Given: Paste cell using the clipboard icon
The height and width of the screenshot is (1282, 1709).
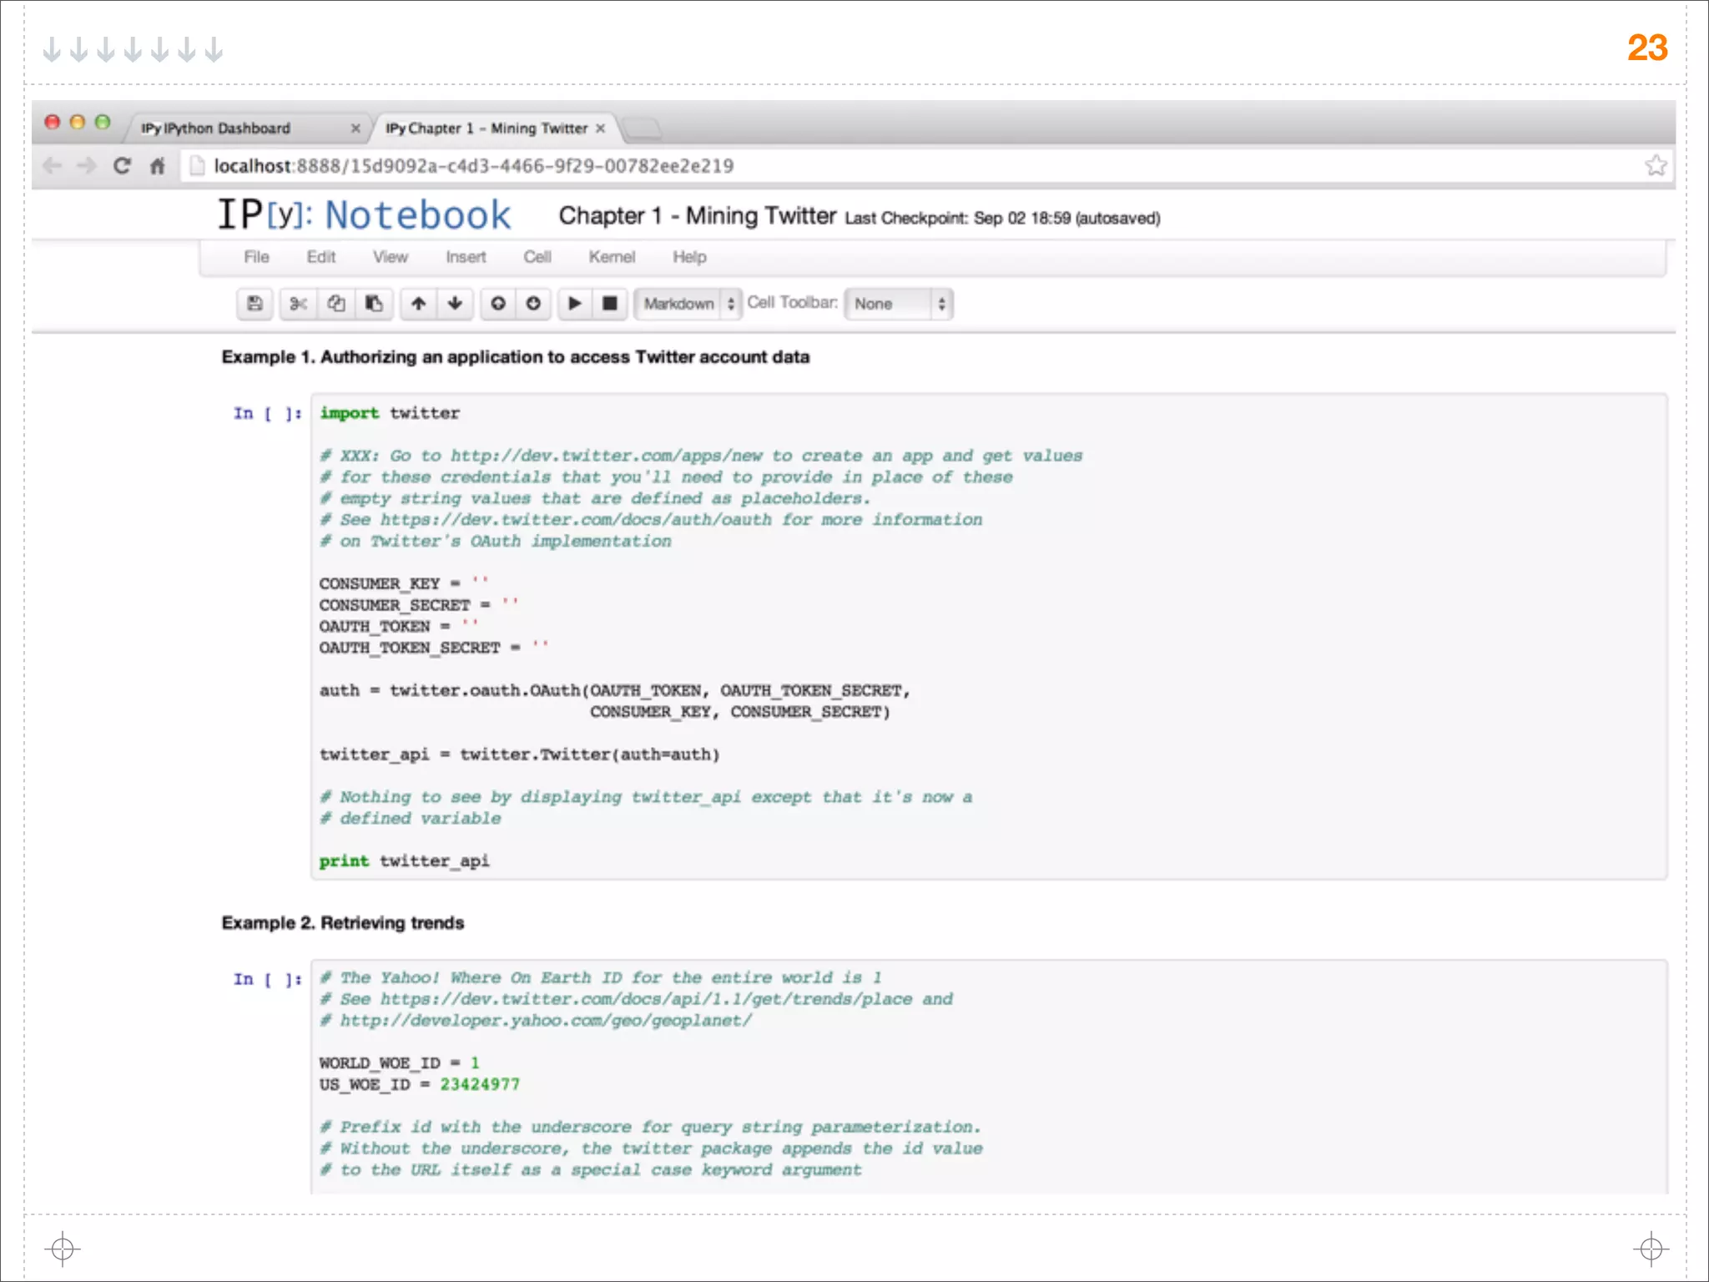Looking at the screenshot, I should pyautogui.click(x=375, y=304).
